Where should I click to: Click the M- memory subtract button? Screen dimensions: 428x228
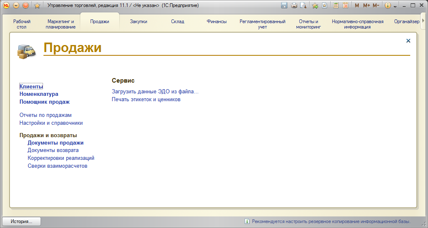point(376,5)
